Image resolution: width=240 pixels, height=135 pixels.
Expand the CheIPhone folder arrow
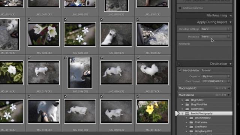pyautogui.click(x=186, y=127)
